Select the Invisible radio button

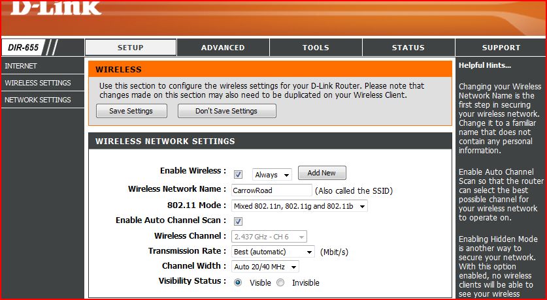pos(280,282)
